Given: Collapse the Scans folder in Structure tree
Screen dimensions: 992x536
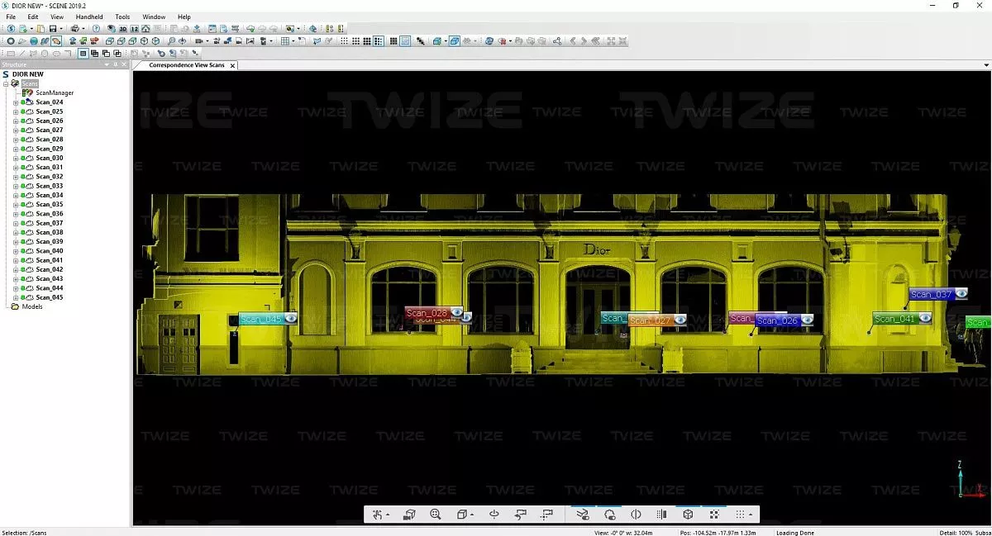Looking at the screenshot, I should (6, 83).
